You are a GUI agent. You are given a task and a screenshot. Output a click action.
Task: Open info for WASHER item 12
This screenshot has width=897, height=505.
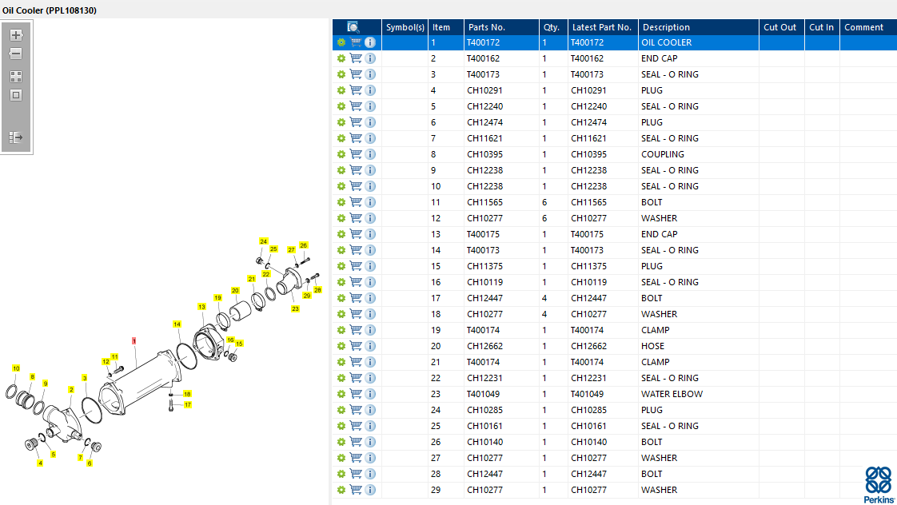click(x=370, y=218)
